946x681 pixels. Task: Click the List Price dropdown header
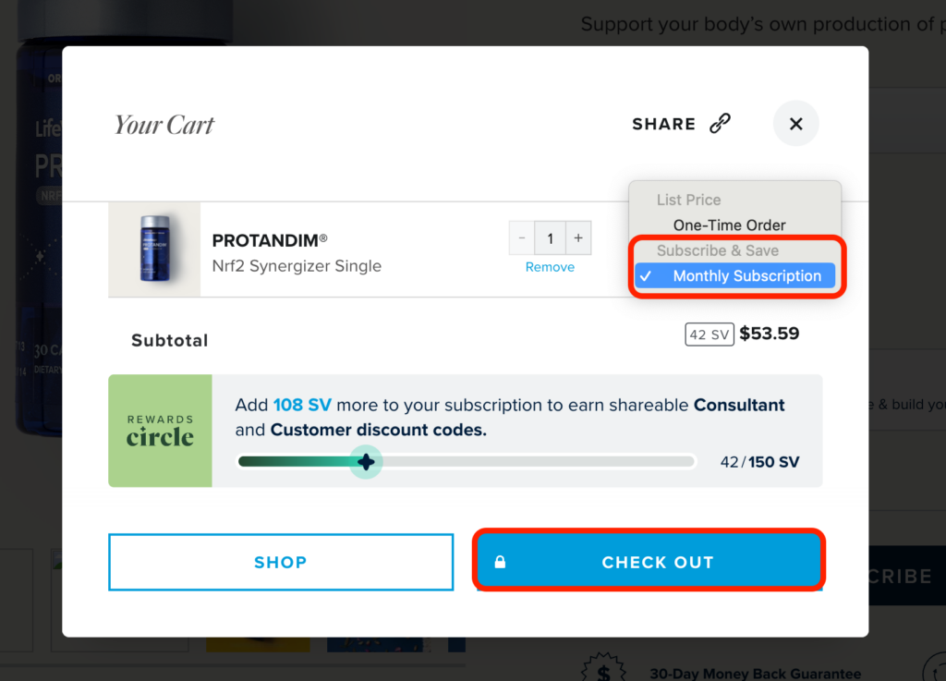(x=689, y=200)
